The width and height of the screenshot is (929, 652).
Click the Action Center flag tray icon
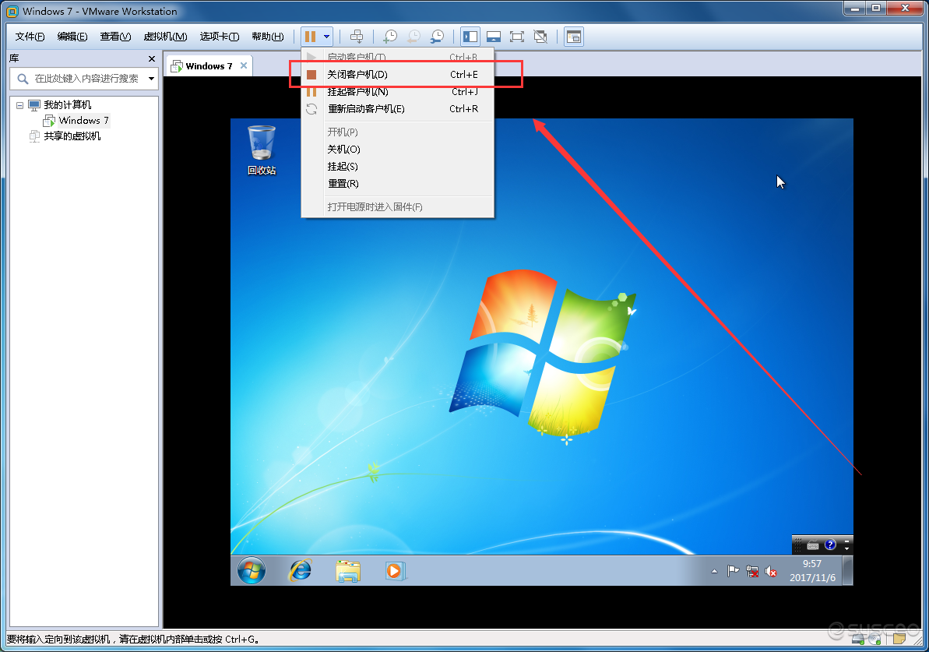(x=733, y=571)
